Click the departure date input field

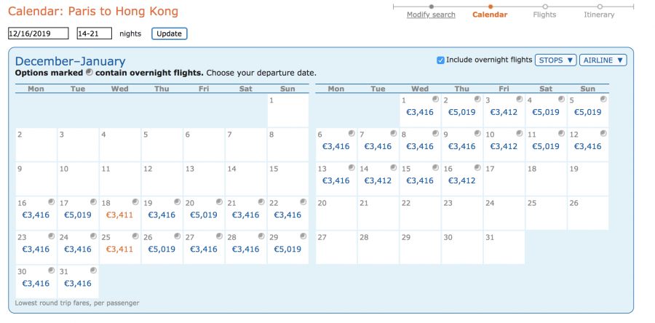pyautogui.click(x=38, y=33)
